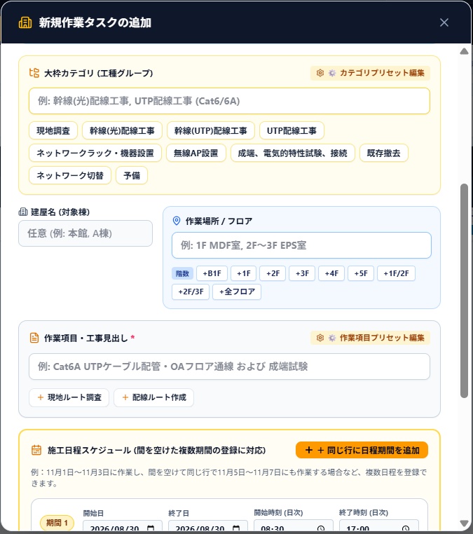Focus the 作業項目・工事見出し input field
The image size is (473, 534).
pyautogui.click(x=229, y=367)
